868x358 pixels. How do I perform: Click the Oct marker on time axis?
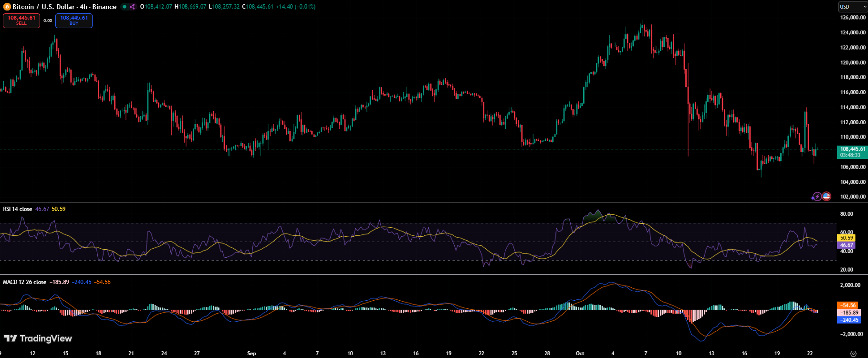(x=580, y=353)
